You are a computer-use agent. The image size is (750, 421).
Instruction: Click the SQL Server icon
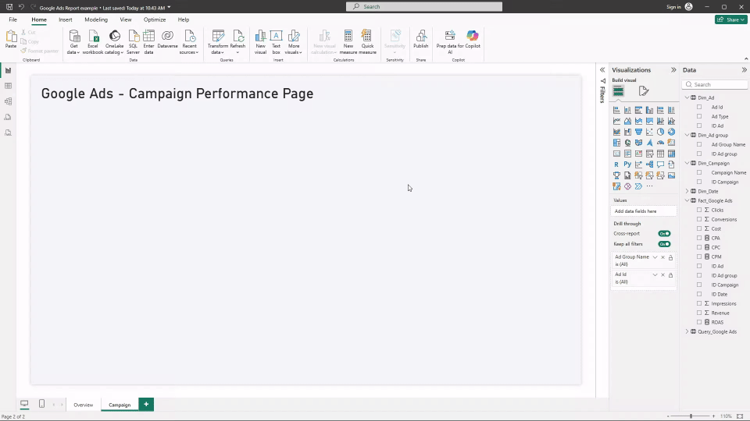[133, 42]
